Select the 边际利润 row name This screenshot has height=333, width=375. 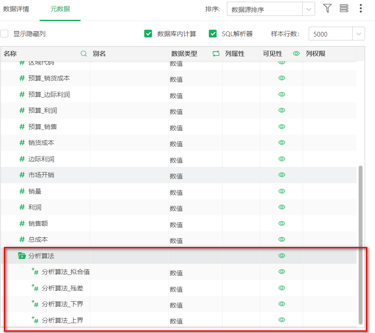point(41,159)
